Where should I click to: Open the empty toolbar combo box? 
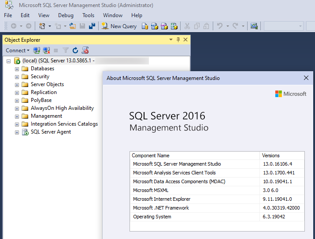click(x=283, y=26)
